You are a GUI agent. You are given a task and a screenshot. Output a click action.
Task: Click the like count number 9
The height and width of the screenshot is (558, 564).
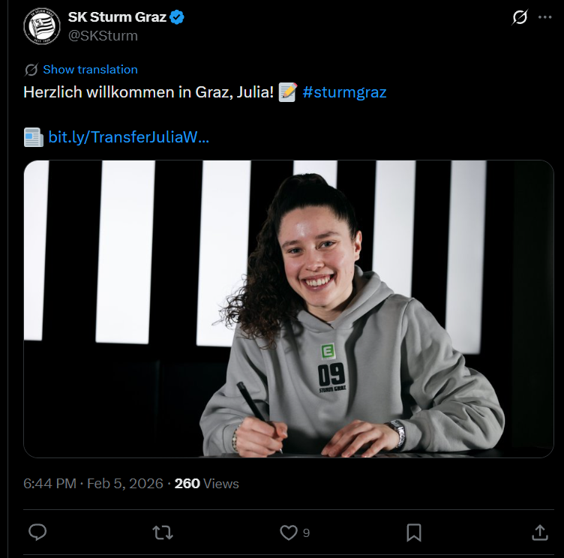306,532
